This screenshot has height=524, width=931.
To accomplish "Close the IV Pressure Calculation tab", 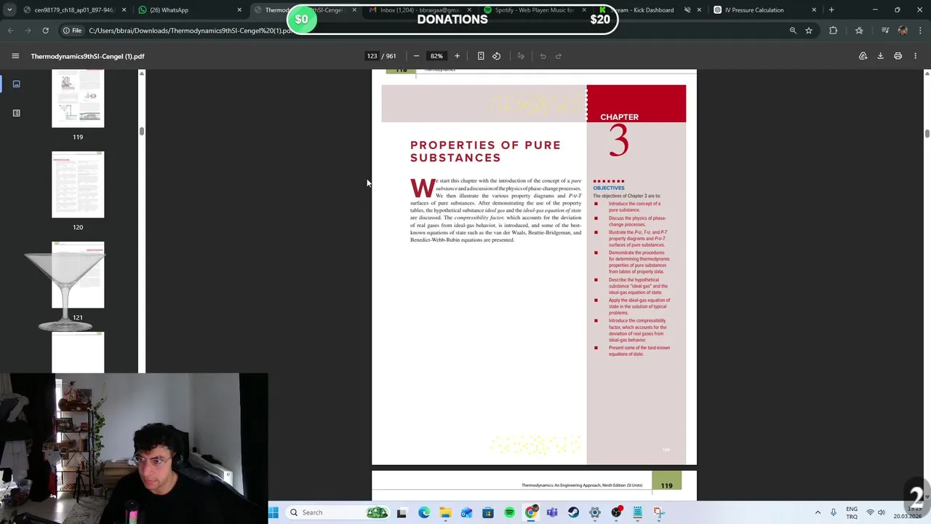I will click(x=814, y=10).
